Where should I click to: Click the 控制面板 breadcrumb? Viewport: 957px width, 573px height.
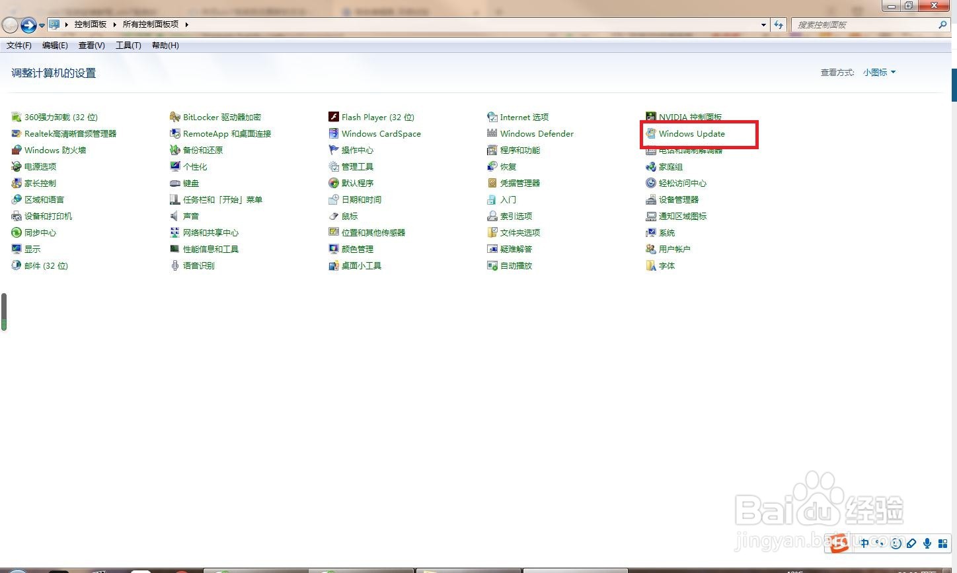click(x=91, y=24)
